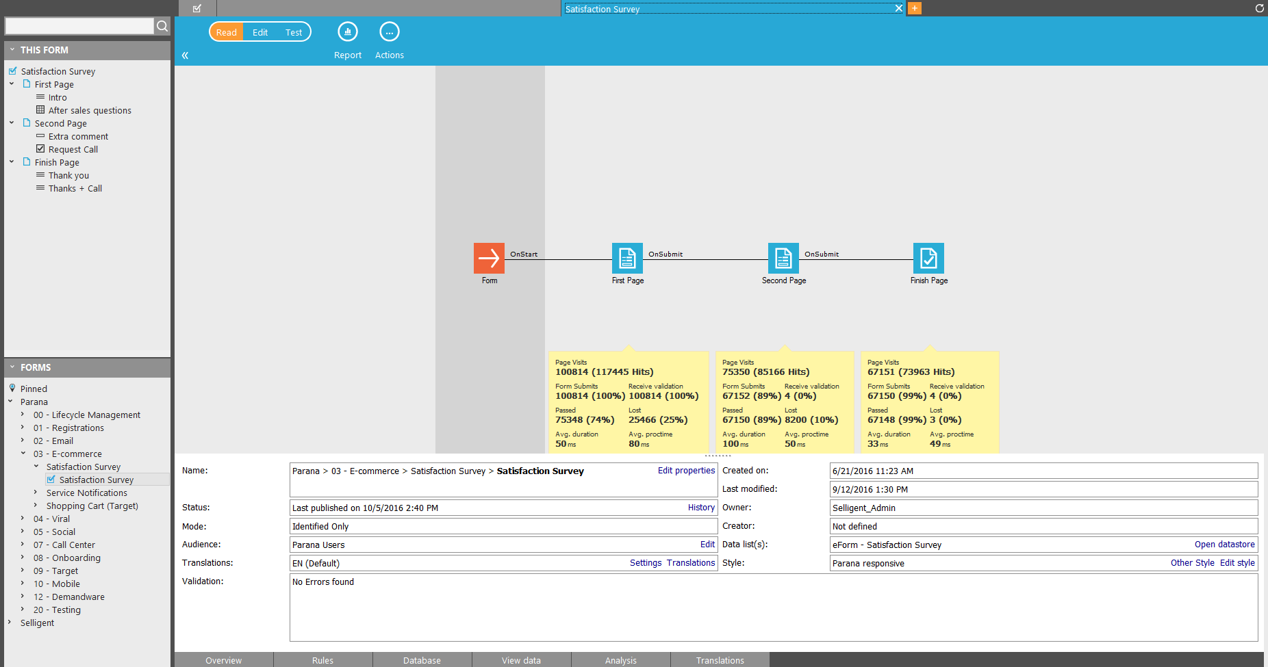Viewport: 1268px width, 667px height.
Task: Select the Second Page node icon
Action: [783, 258]
